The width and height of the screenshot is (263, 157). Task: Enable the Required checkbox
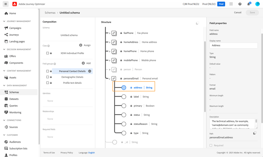pos(211,145)
